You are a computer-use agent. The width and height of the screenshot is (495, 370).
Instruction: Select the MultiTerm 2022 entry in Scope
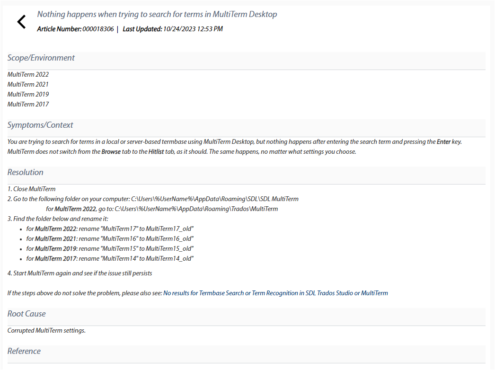[28, 74]
